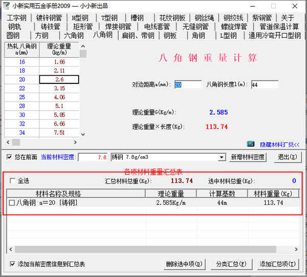Click right arrow of summary table scrollbar
The image size is (307, 277).
pyautogui.click(x=296, y=249)
